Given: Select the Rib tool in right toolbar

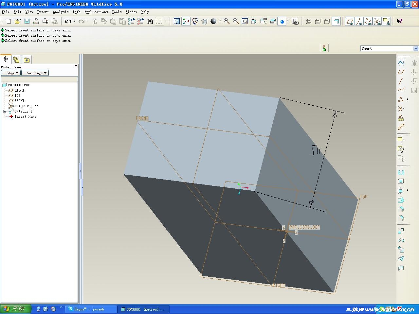Looking at the screenshot, I should (x=401, y=191).
